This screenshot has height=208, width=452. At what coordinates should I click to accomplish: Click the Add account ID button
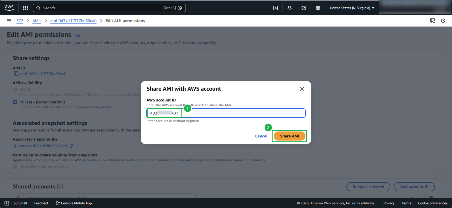414,187
